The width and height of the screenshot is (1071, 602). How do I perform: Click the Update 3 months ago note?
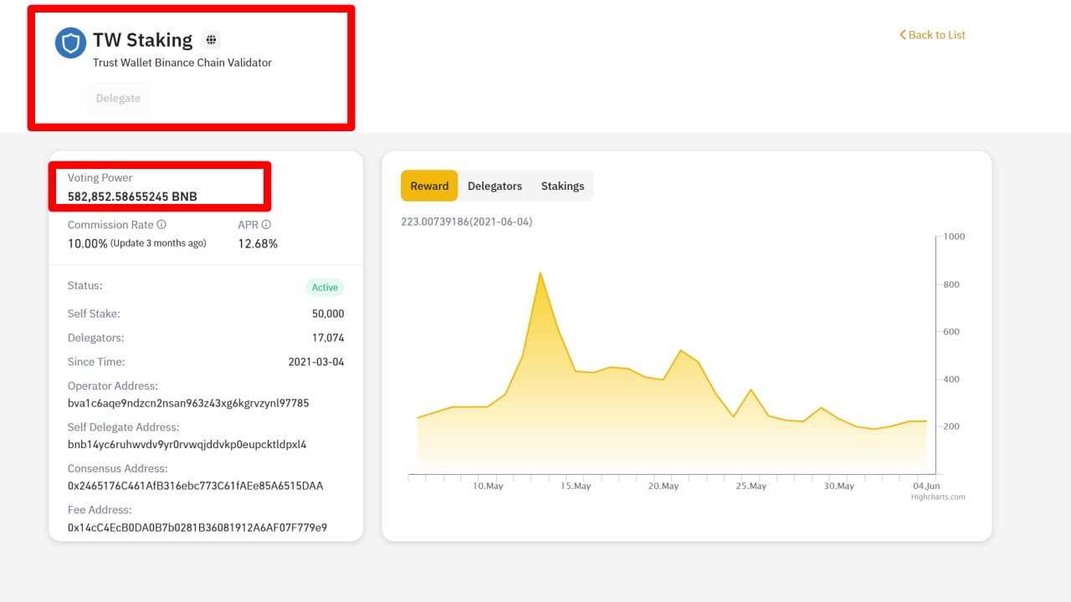[x=158, y=243]
